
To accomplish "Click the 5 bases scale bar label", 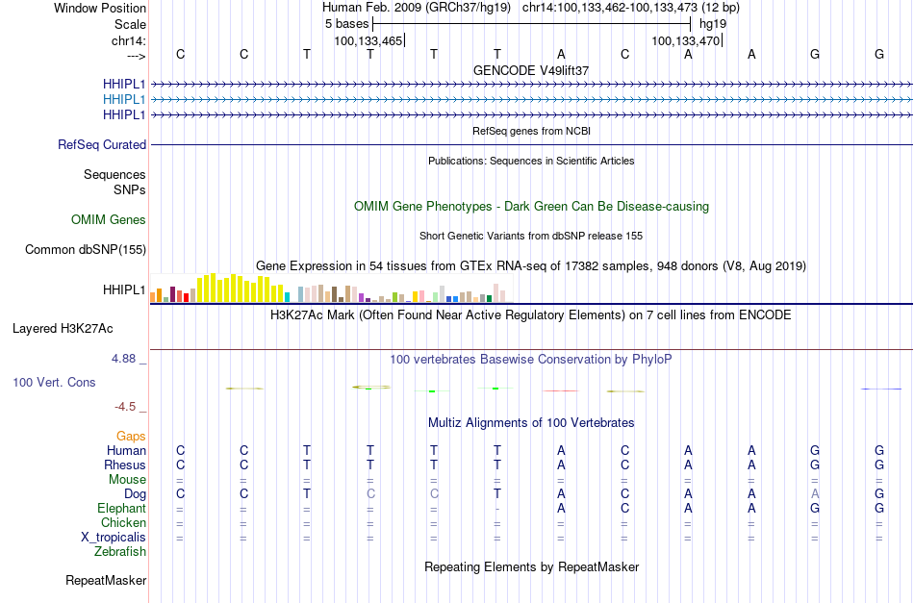I will coord(346,24).
